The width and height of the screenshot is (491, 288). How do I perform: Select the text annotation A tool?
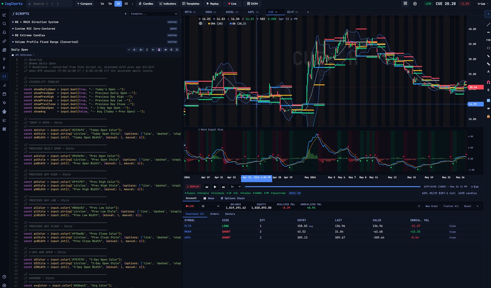coord(488,72)
